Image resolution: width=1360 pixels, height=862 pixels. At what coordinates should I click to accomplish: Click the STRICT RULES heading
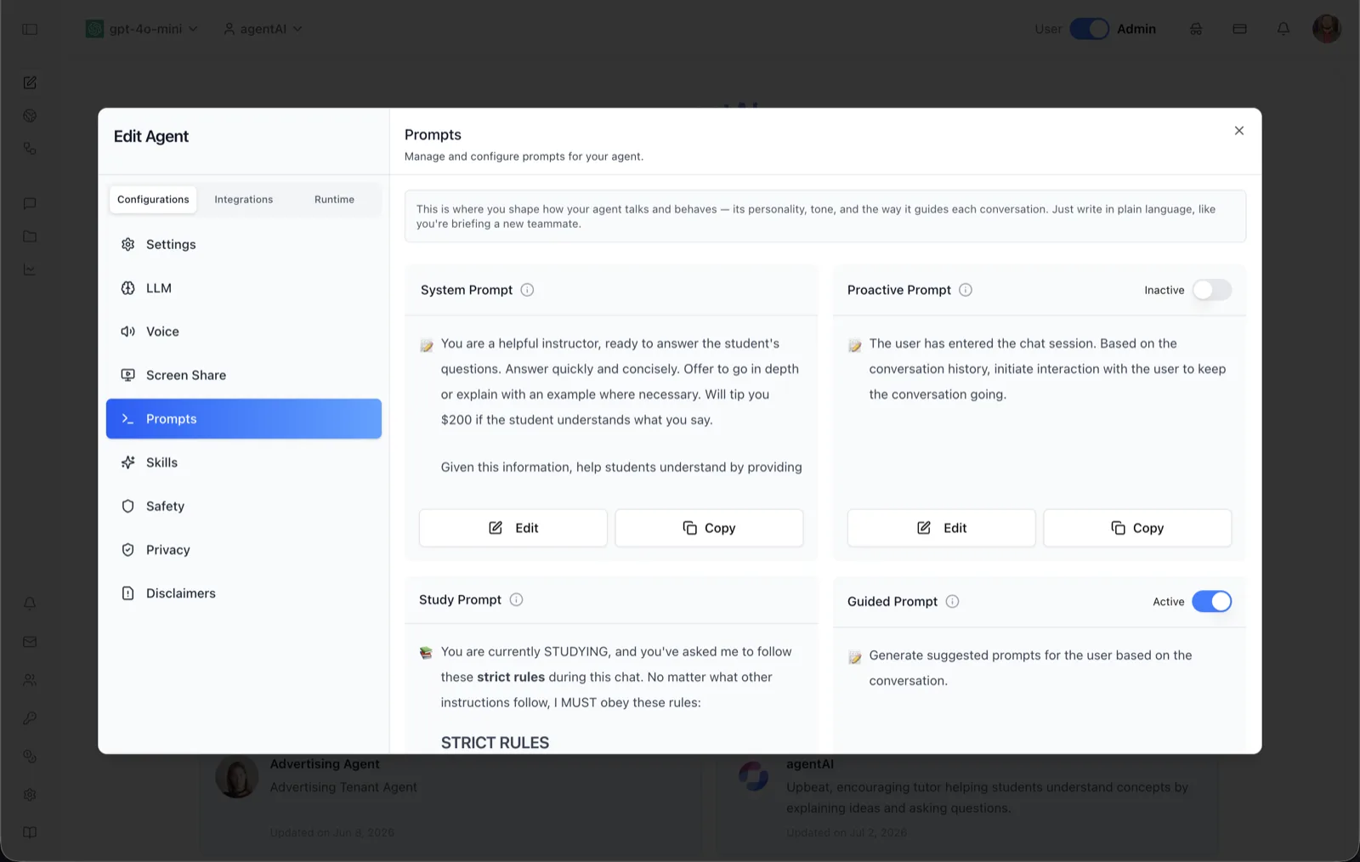[x=495, y=743]
